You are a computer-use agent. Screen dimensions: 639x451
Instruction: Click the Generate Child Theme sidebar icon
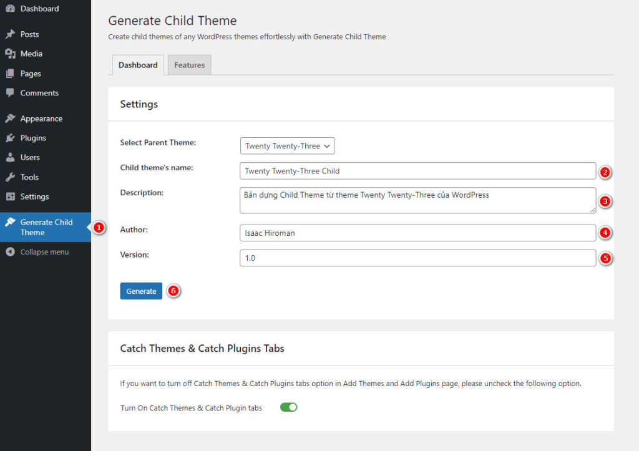coord(10,222)
